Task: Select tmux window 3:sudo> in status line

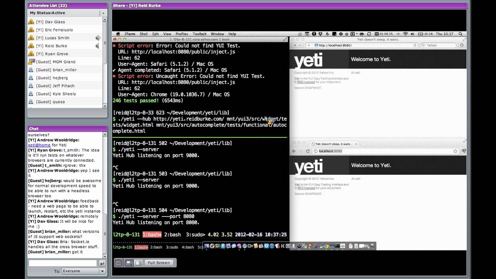Action: coord(196,234)
